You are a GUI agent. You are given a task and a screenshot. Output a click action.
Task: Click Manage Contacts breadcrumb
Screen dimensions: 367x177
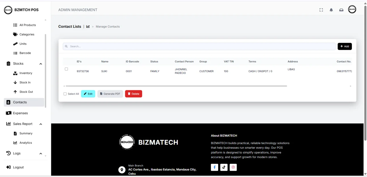(108, 27)
